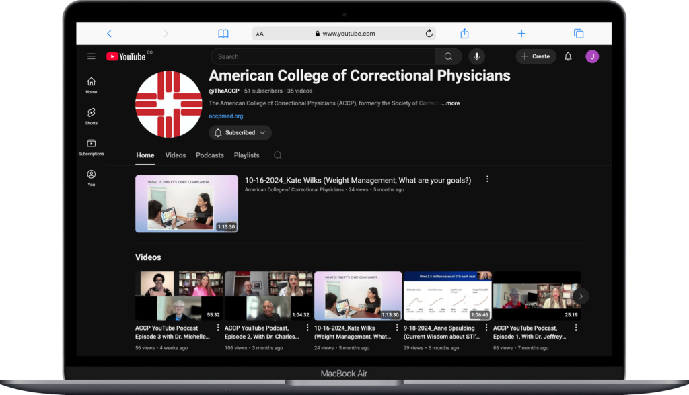Open more options for Episode 2 podcast
Screen dimensions: 689x395
[307, 328]
